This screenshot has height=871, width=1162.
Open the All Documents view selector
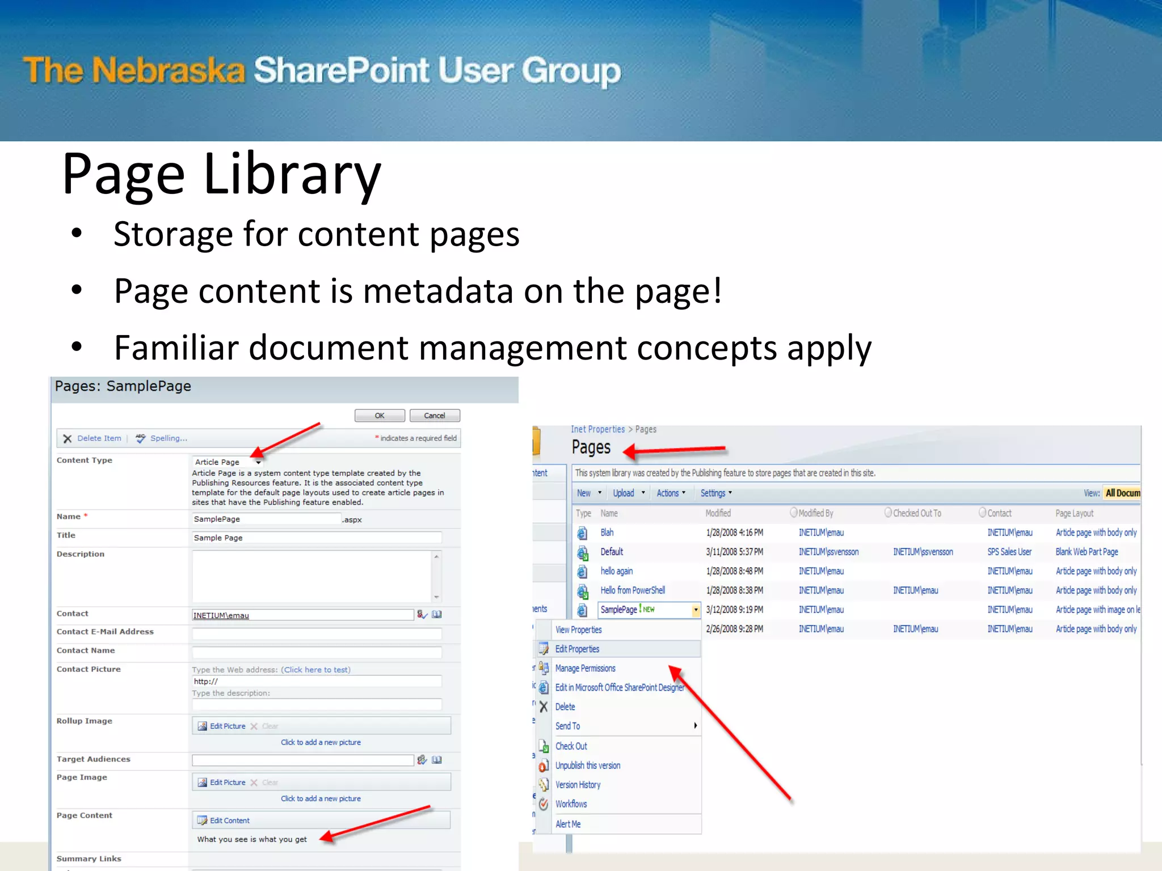1122,493
